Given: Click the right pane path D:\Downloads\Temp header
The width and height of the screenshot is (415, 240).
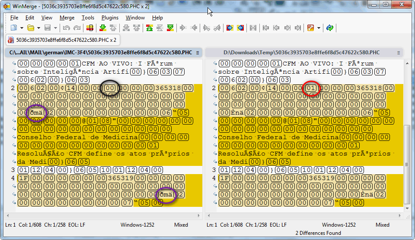Looking at the screenshot, I should [301, 53].
